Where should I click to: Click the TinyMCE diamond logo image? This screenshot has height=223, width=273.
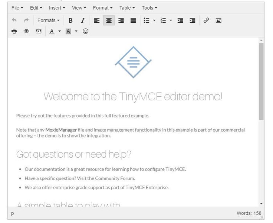134,62
